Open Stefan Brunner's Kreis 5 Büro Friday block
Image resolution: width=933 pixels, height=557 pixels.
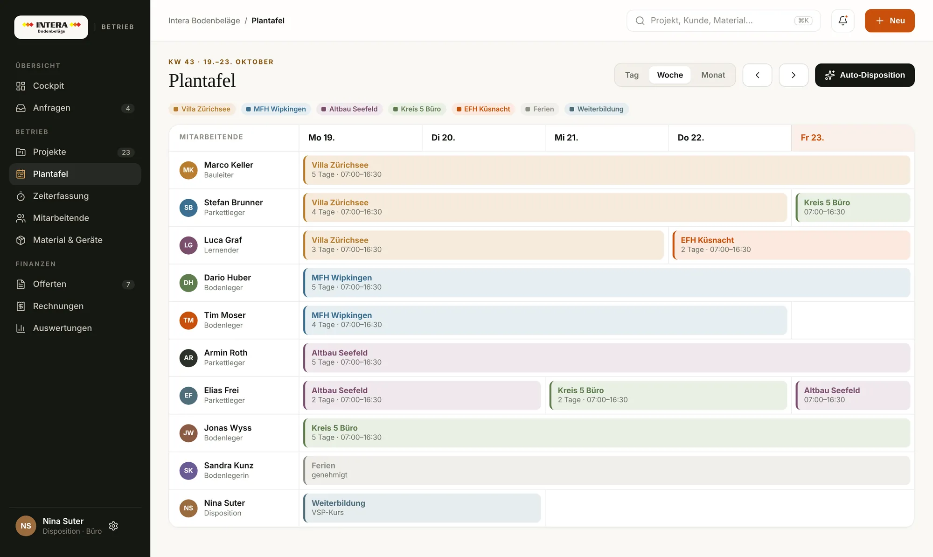(x=853, y=208)
